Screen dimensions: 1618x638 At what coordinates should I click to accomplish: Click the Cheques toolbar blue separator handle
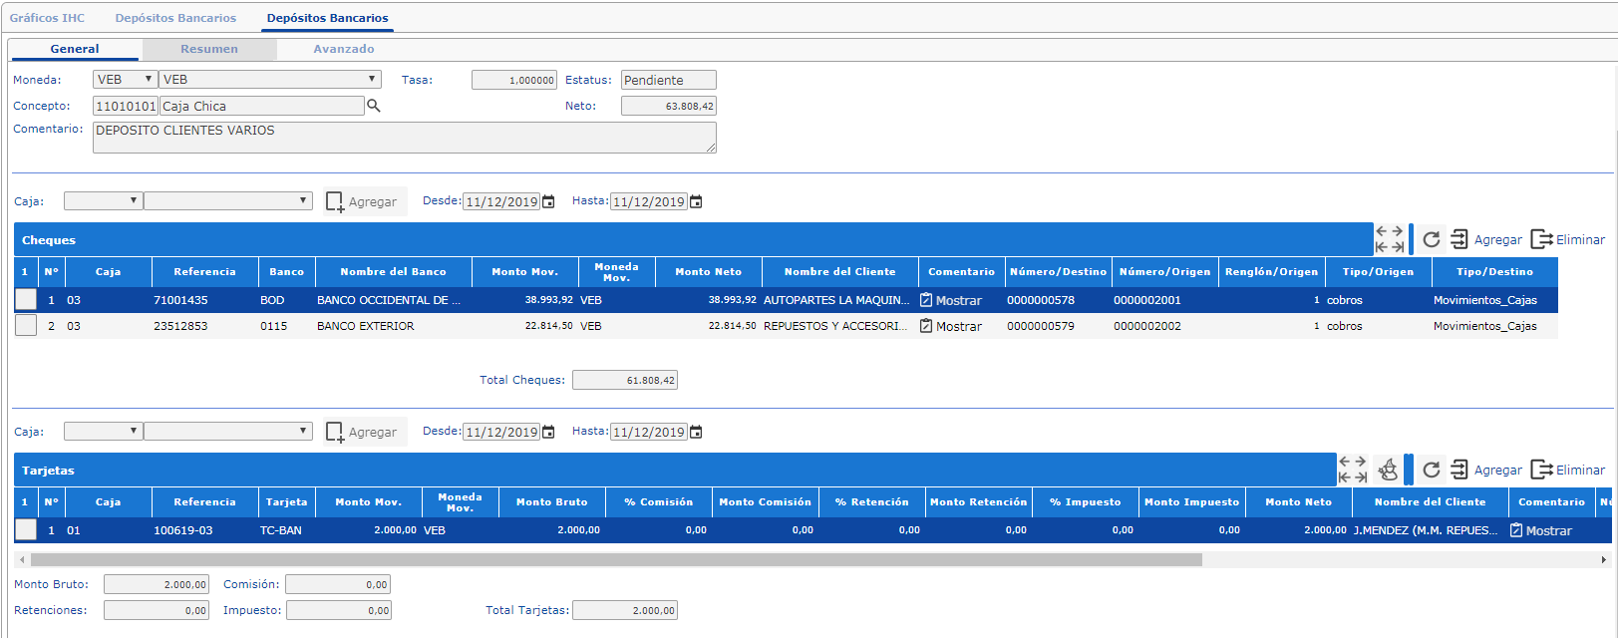pos(1411,239)
